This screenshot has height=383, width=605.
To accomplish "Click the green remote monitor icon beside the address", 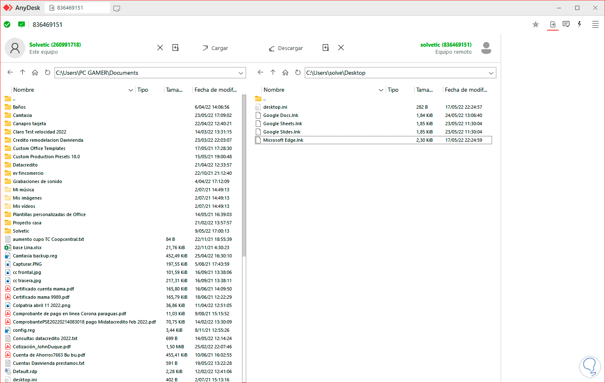I will (22, 24).
